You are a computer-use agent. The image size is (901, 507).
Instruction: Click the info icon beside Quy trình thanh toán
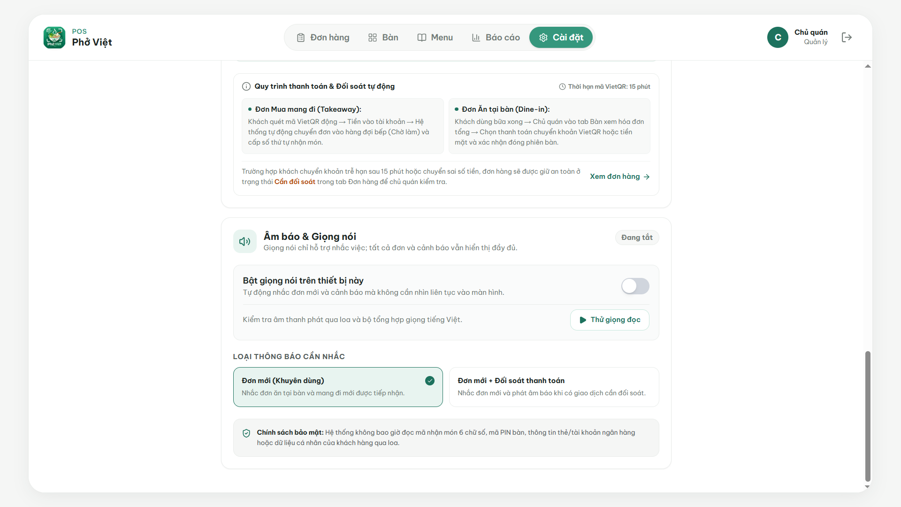[246, 86]
